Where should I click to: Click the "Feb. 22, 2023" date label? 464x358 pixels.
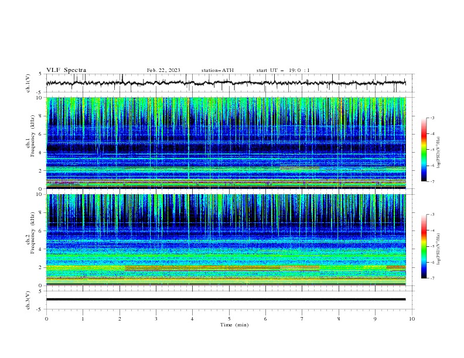coord(163,70)
